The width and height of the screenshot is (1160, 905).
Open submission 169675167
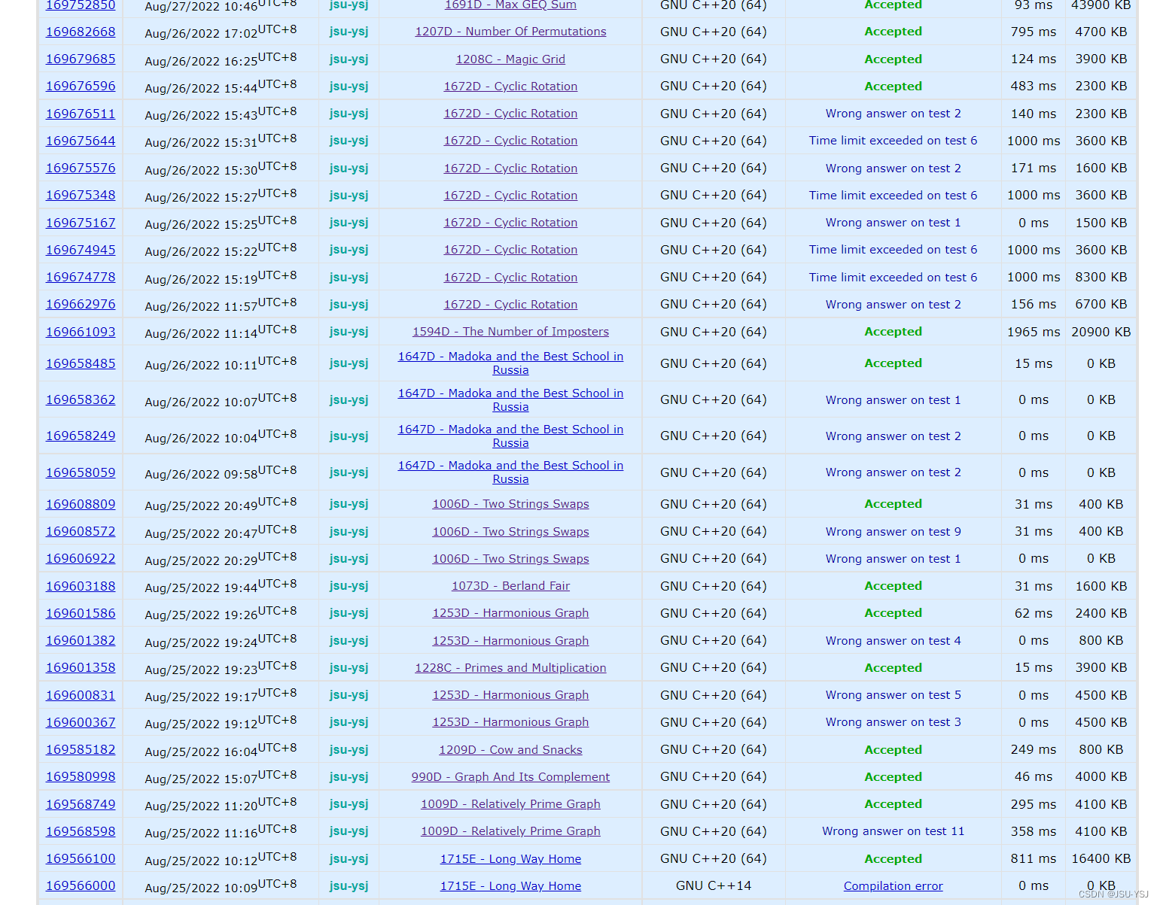(x=81, y=223)
